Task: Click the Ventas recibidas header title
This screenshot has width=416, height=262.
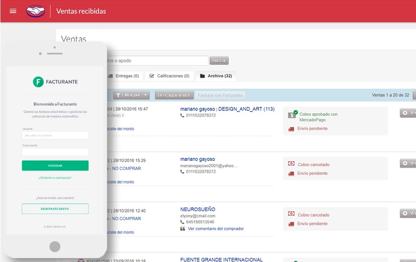Action: pyautogui.click(x=81, y=11)
